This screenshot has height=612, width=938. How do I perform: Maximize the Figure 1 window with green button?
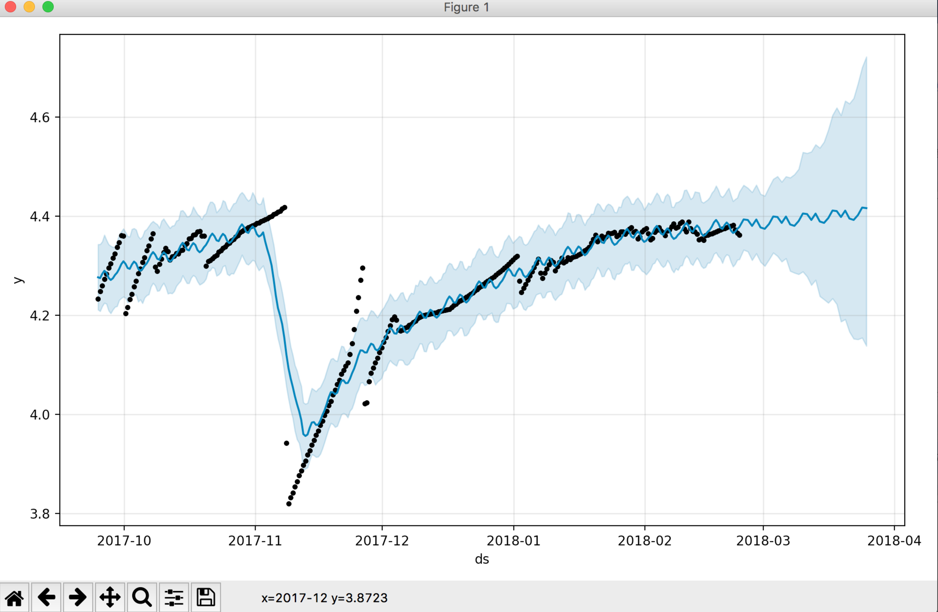click(x=48, y=7)
